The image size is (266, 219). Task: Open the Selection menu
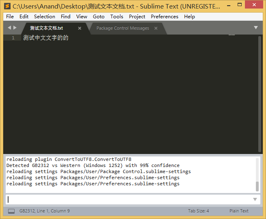coord(45,17)
